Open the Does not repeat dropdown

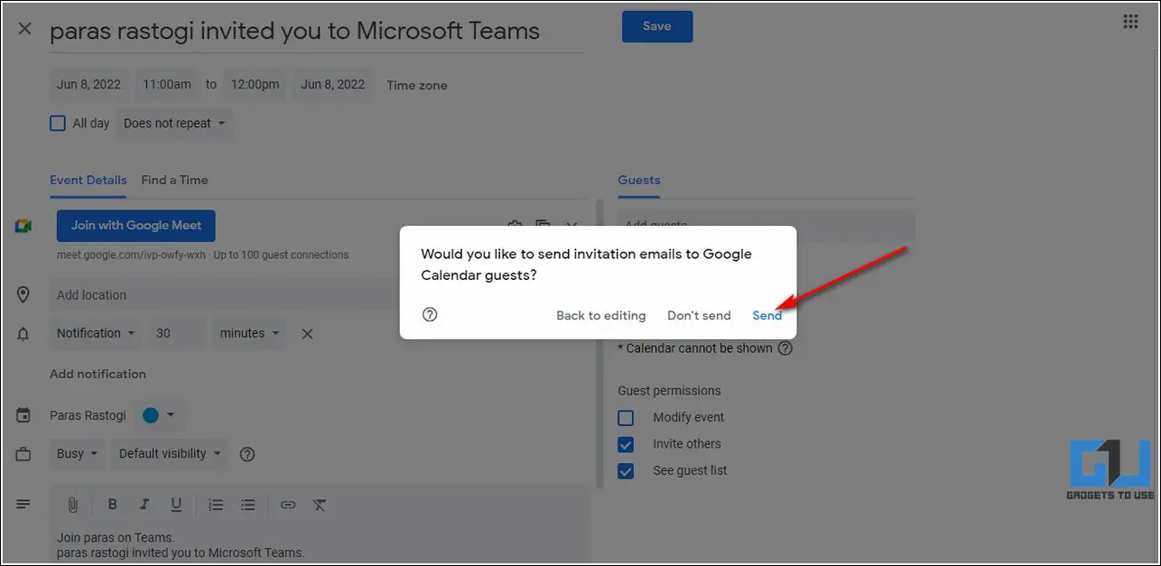[x=174, y=124]
